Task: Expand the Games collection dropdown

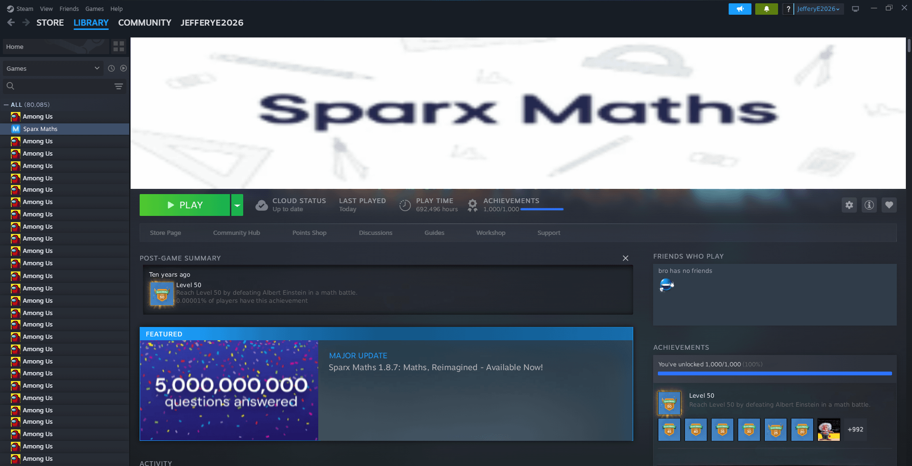Action: pos(97,68)
